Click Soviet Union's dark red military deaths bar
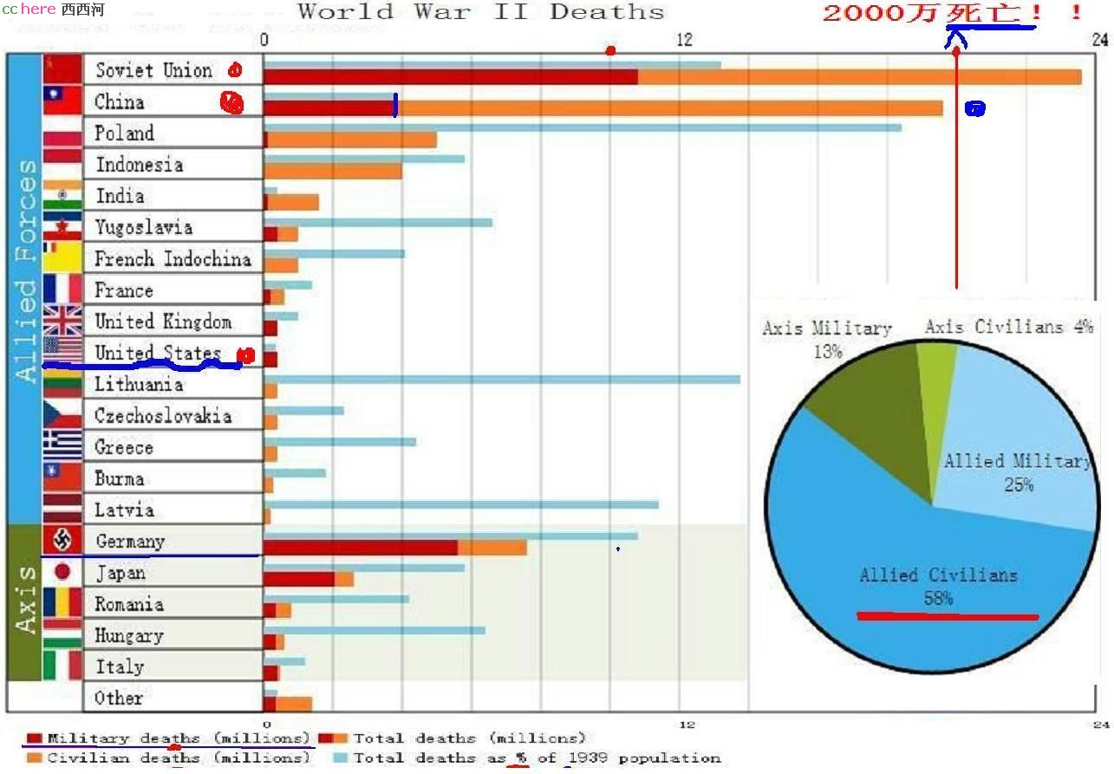This screenshot has height=774, width=1114. point(451,76)
